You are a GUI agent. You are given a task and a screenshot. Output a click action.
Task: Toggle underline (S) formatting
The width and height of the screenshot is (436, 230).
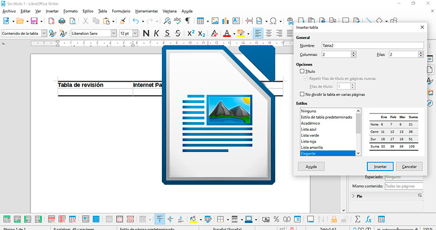click(167, 33)
